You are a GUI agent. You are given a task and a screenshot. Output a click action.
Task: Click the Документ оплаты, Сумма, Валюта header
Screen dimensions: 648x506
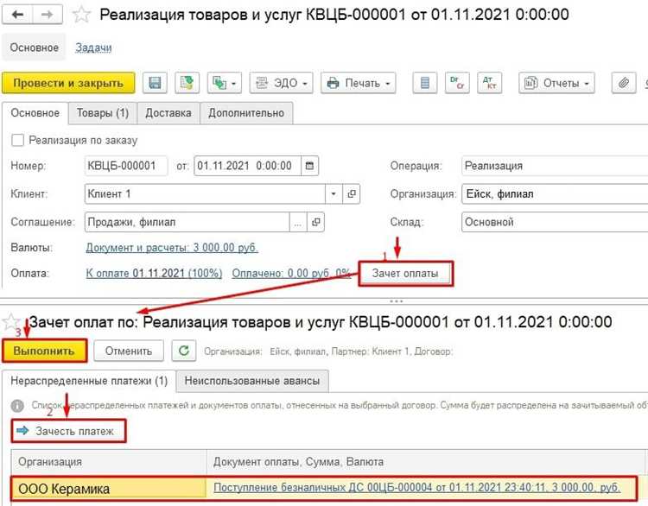pyautogui.click(x=426, y=462)
